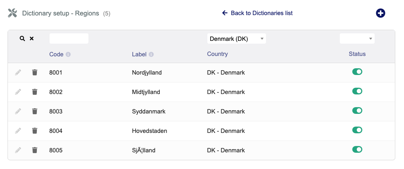Go back to Dictionaries list

point(257,13)
